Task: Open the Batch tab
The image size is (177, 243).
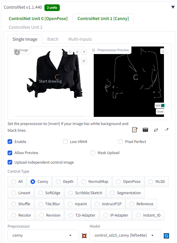Action: 53,39
